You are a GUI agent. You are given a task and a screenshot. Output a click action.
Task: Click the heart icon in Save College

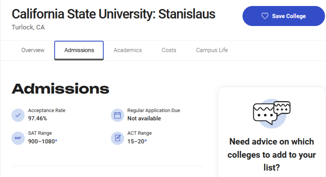click(265, 16)
